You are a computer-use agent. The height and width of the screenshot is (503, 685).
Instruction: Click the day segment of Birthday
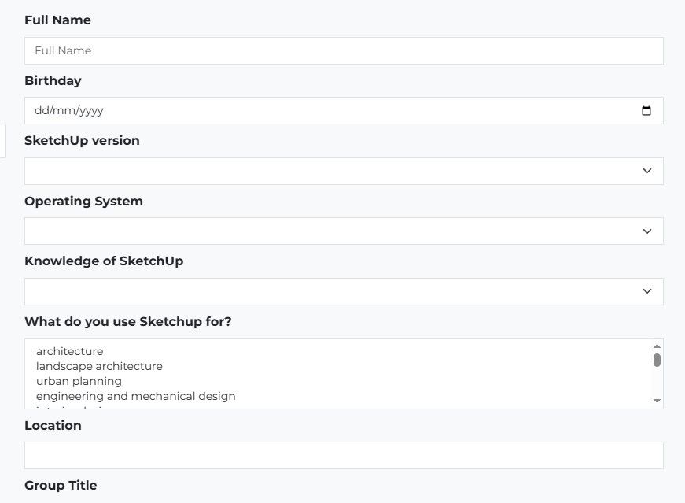click(x=41, y=111)
